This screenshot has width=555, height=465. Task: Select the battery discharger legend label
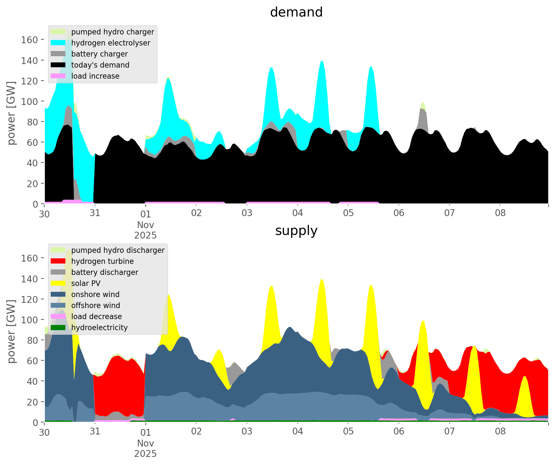click(x=104, y=272)
